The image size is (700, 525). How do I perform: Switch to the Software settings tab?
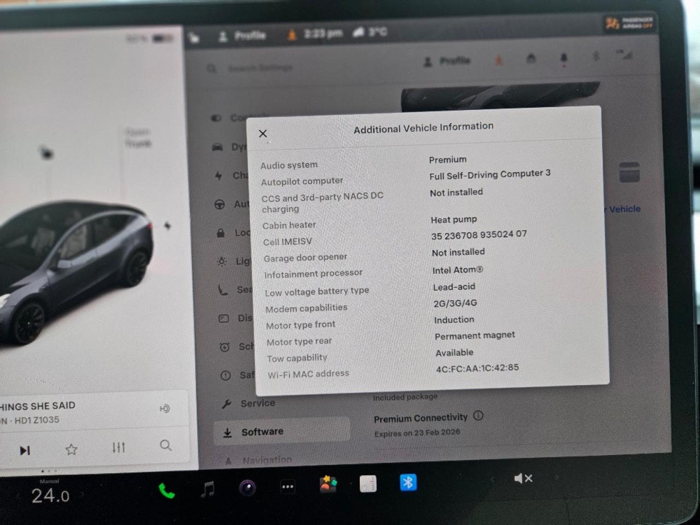click(x=263, y=431)
